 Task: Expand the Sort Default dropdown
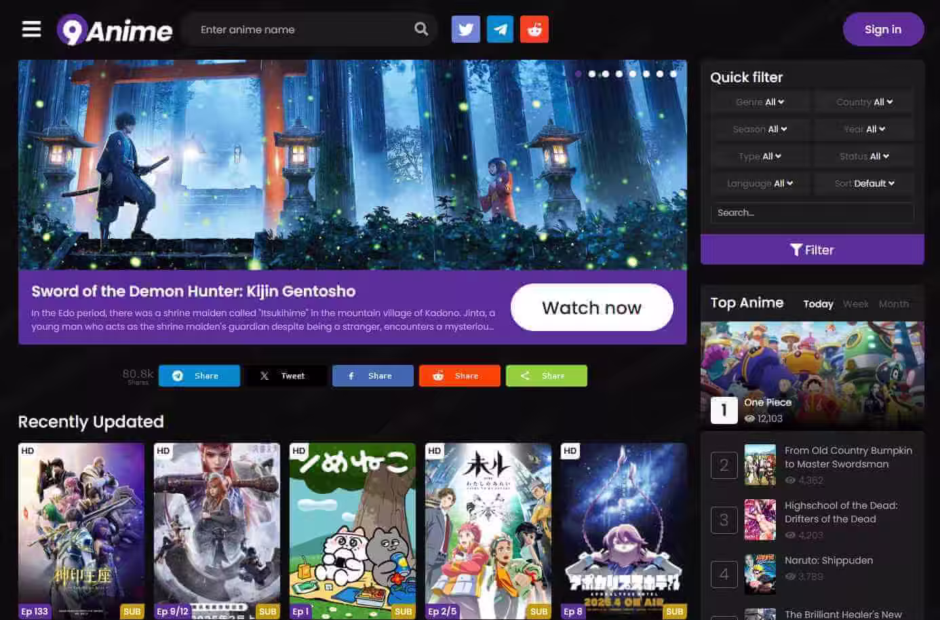pos(864,183)
